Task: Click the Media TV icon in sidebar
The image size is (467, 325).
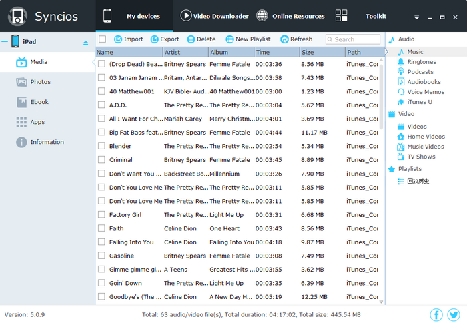Action: (x=21, y=62)
